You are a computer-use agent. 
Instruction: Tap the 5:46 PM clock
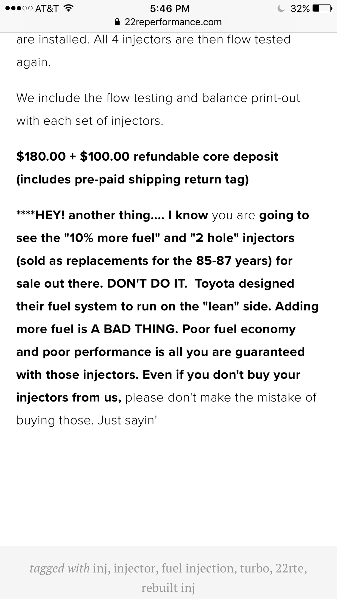170,8
